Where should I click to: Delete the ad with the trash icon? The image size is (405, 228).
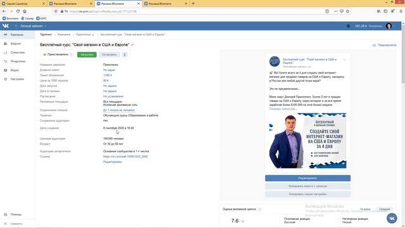point(125,54)
